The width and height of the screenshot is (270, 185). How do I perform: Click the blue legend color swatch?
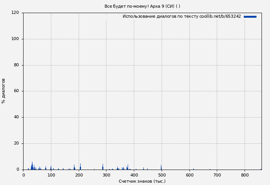tap(250, 17)
